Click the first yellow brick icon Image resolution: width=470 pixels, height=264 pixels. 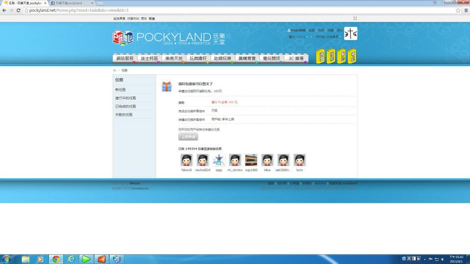[x=320, y=56]
